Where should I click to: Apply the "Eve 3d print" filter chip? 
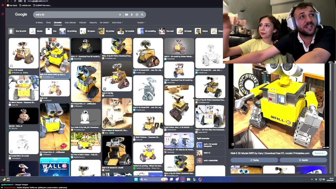[x=18, y=31]
